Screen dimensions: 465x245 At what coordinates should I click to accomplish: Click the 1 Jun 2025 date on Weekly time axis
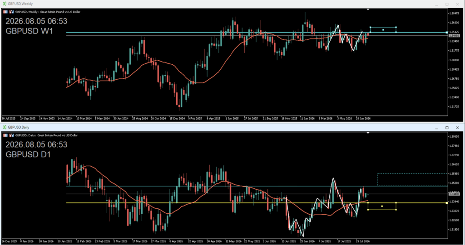click(232, 118)
